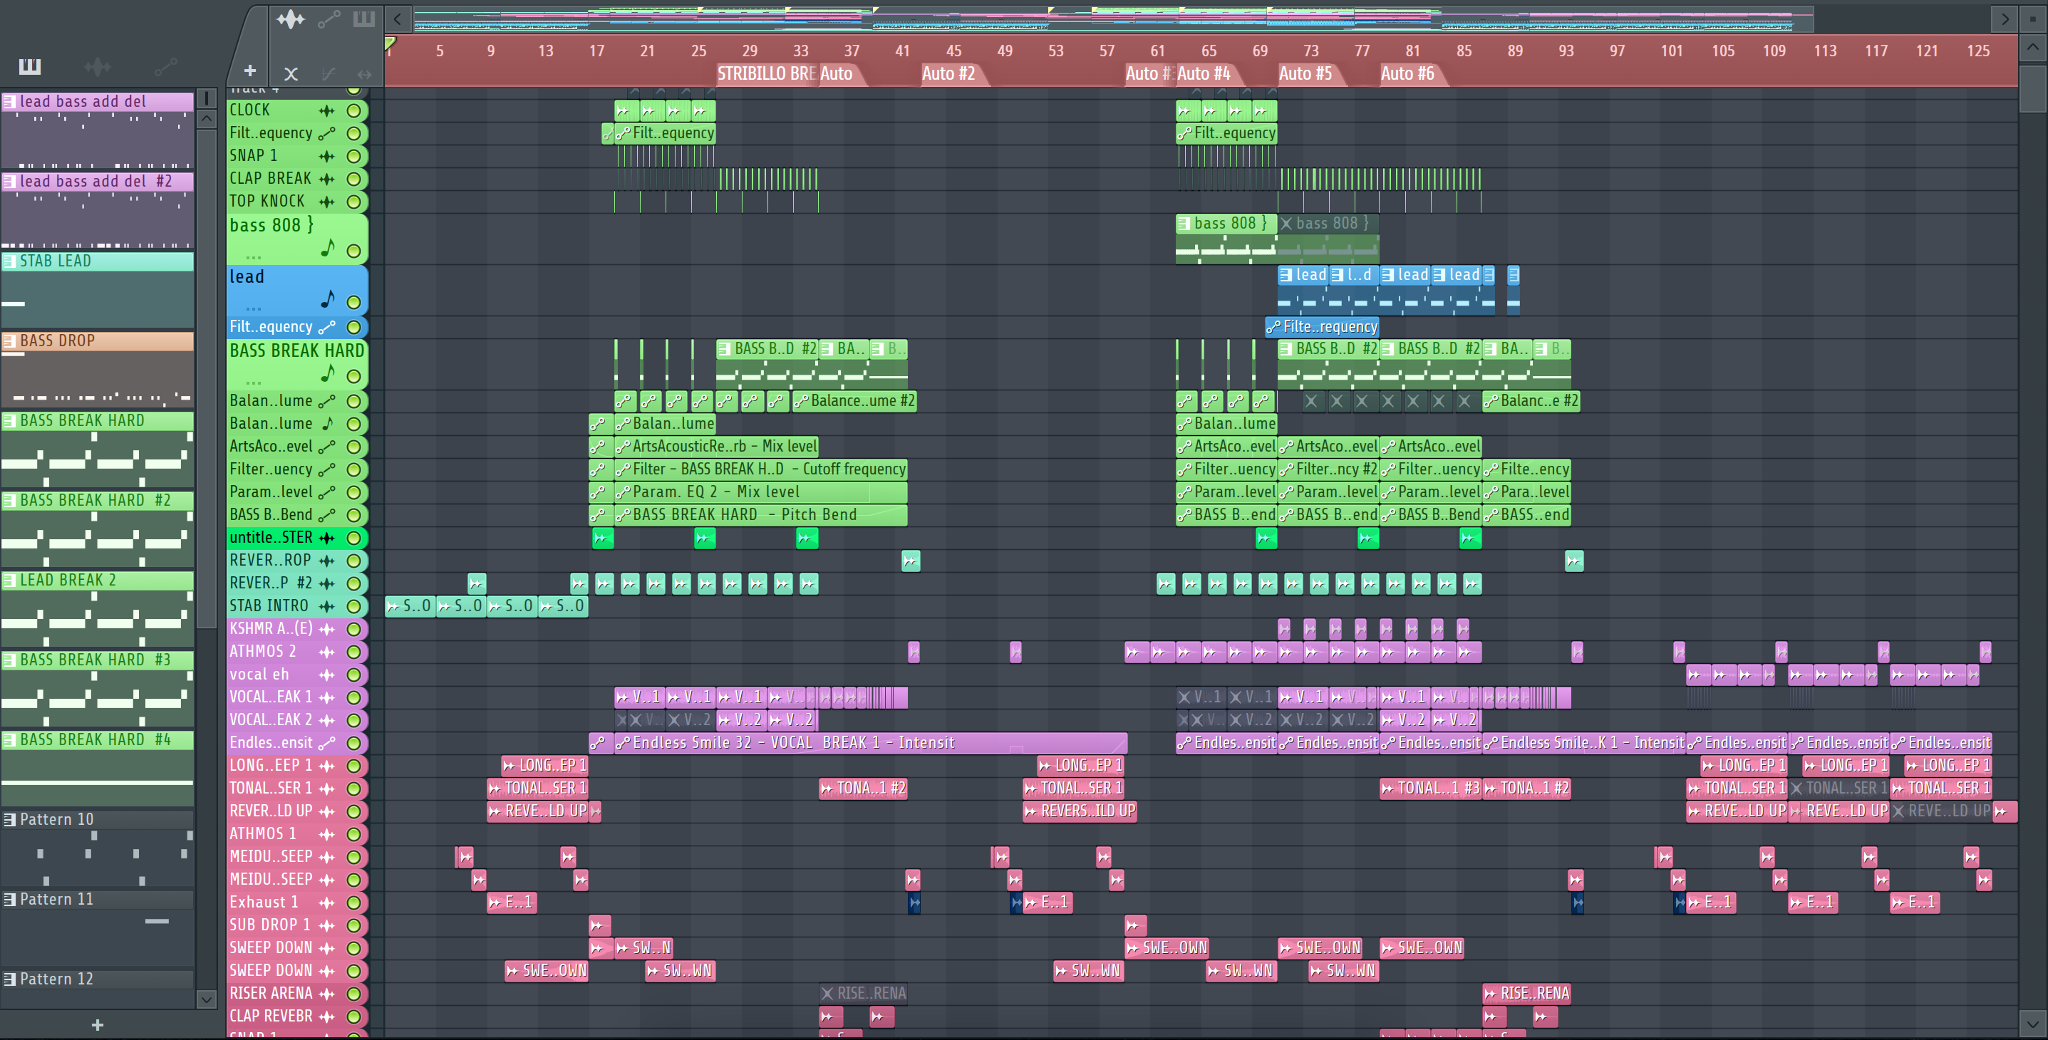Add a new pattern with the picker plus
This screenshot has width=2048, height=1040.
point(97,1025)
